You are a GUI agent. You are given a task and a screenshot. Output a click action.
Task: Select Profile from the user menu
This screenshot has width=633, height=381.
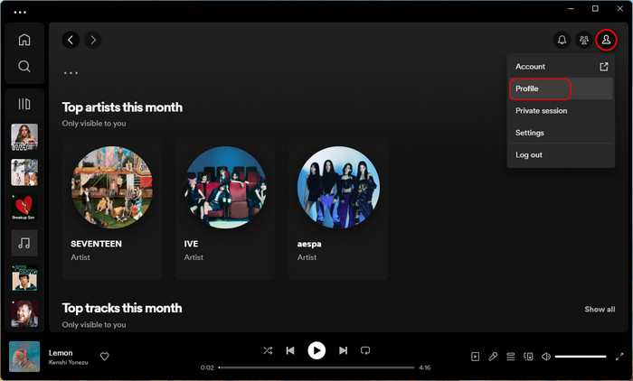(x=561, y=88)
